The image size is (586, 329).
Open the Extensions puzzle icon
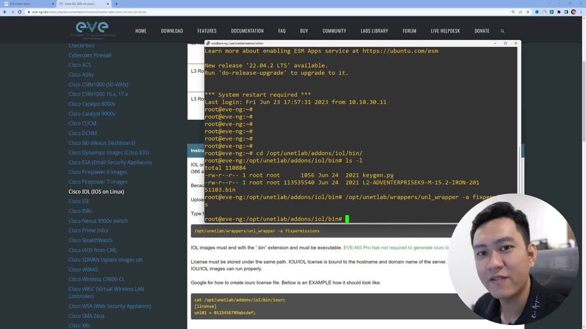[x=559, y=12]
